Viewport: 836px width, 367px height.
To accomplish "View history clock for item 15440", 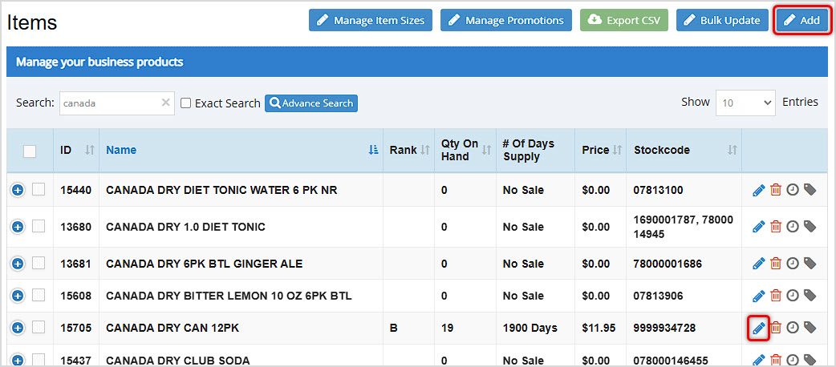I will (x=793, y=190).
